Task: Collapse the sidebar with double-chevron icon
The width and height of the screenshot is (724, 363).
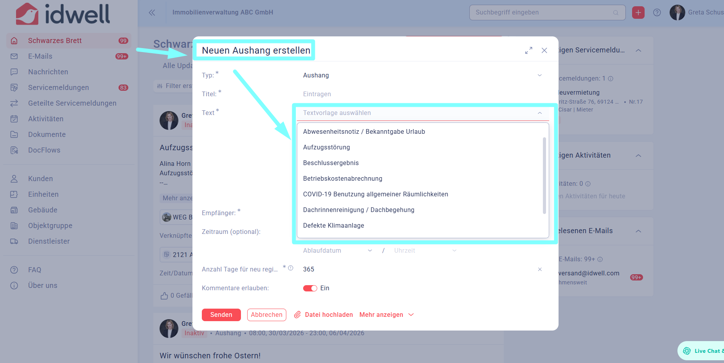Action: click(x=152, y=13)
